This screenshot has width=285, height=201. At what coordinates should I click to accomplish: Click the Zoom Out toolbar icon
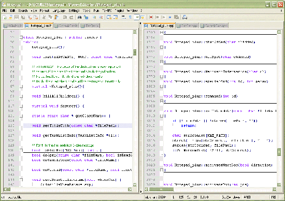point(101,17)
